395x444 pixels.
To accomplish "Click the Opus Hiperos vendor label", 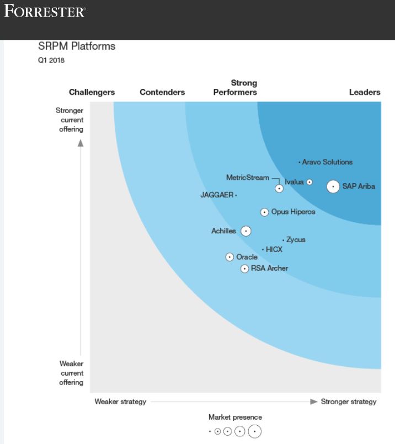I will (x=293, y=212).
